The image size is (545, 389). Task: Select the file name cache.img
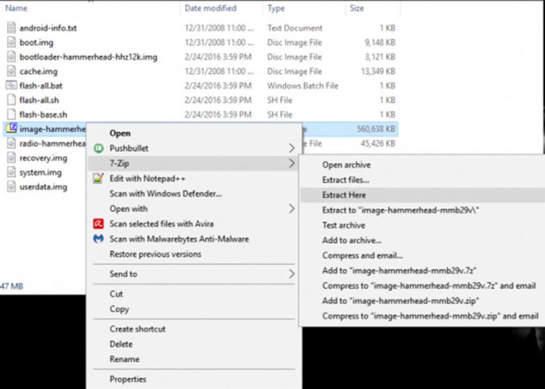click(38, 72)
